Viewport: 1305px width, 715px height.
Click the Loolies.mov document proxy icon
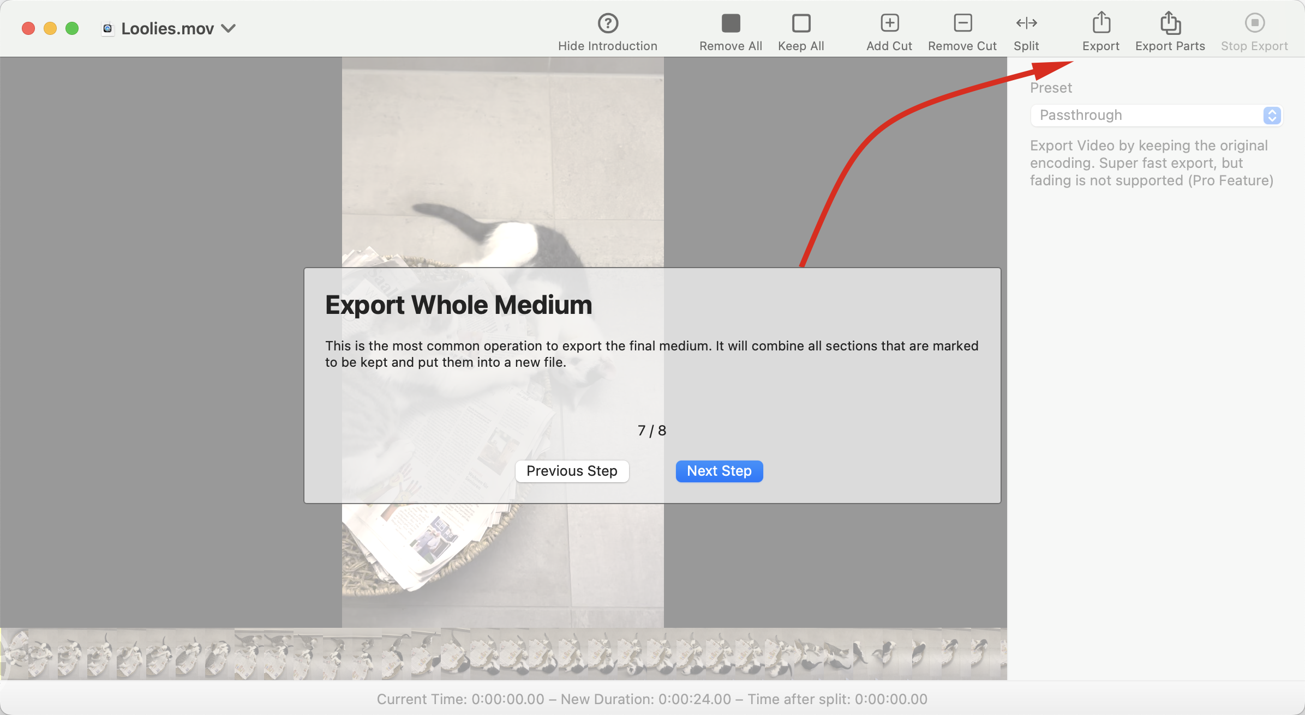coord(107,28)
